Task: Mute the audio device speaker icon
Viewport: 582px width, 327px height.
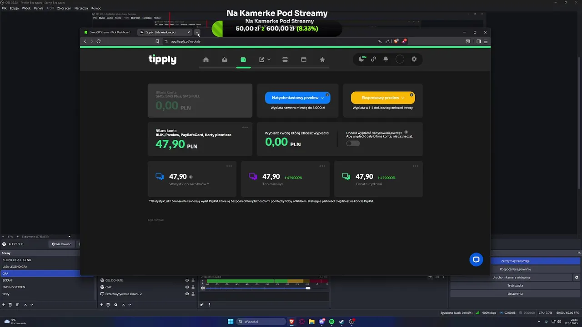Action: [x=203, y=288]
